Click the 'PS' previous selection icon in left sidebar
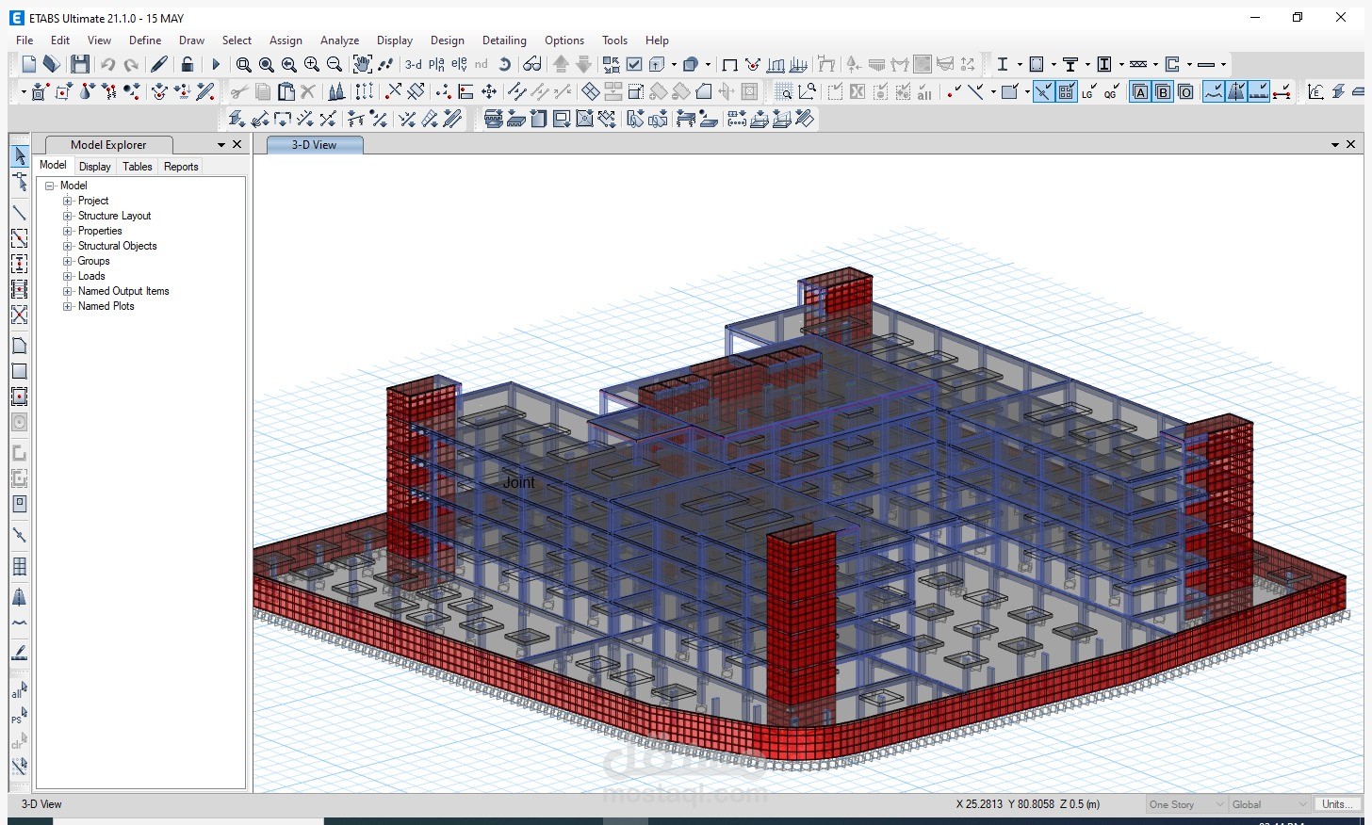 tap(19, 716)
